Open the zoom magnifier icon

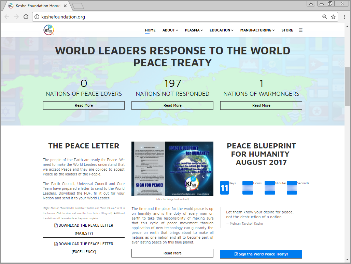325,17
